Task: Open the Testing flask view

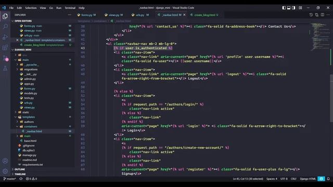Action: [5, 68]
